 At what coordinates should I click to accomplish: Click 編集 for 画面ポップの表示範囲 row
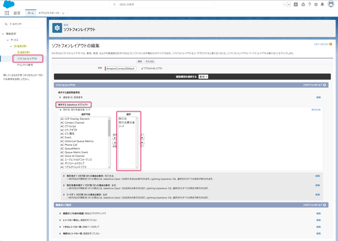pos(319,213)
